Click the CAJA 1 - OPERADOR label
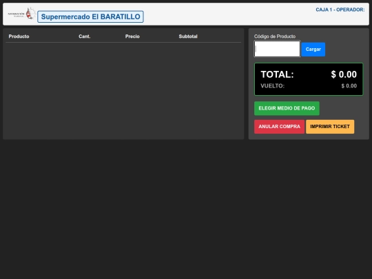Image resolution: width=372 pixels, height=279 pixels. click(340, 10)
